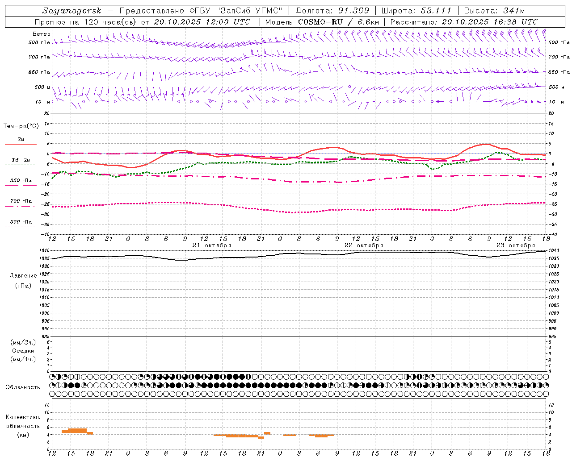
Task: Click the (мм/3ч.) precipitation unit label
Action: pos(23,342)
